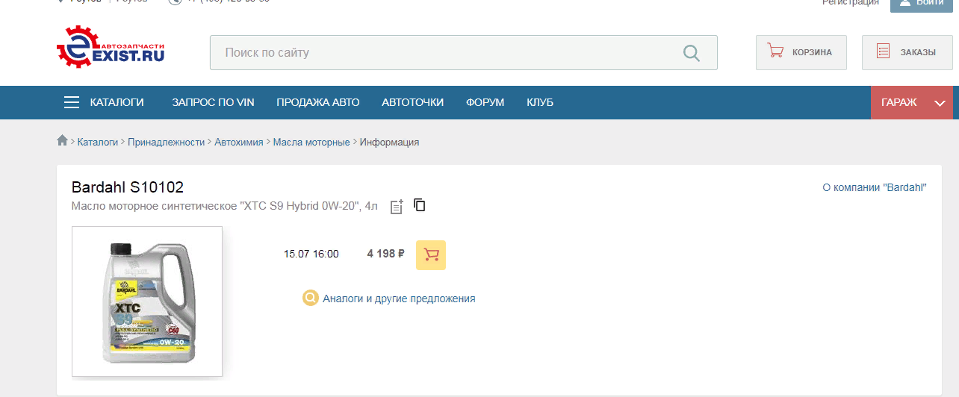
Task: Go to Автохимия breadcrumb
Action: pyautogui.click(x=239, y=142)
